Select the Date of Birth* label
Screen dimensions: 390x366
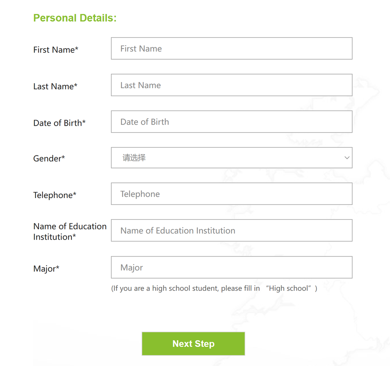pos(59,123)
